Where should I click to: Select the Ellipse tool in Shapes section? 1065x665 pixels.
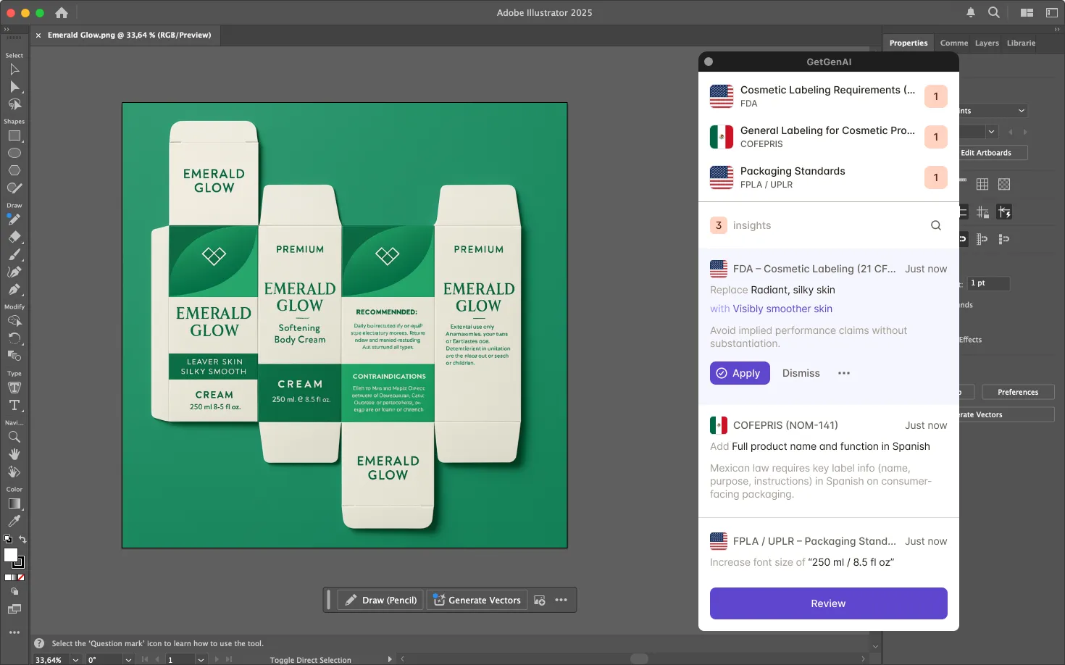click(14, 153)
